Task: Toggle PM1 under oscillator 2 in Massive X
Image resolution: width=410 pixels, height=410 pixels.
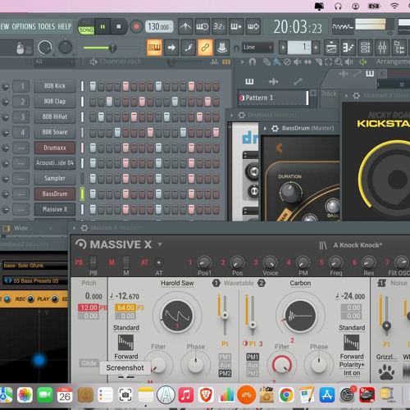Action: point(253,357)
